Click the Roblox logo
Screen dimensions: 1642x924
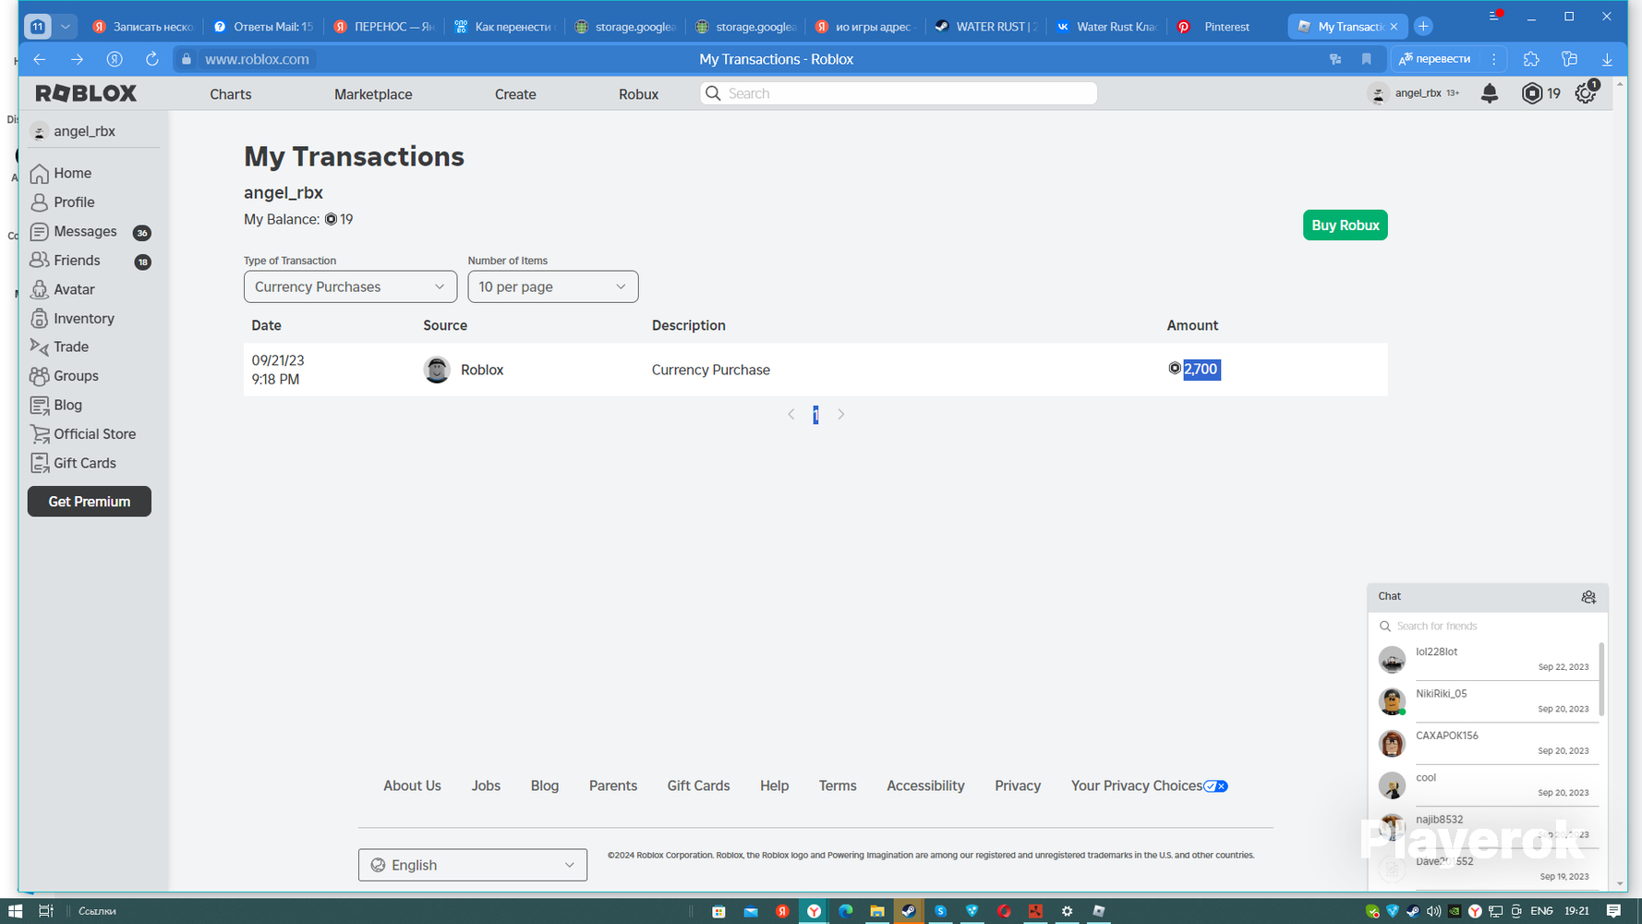click(86, 93)
